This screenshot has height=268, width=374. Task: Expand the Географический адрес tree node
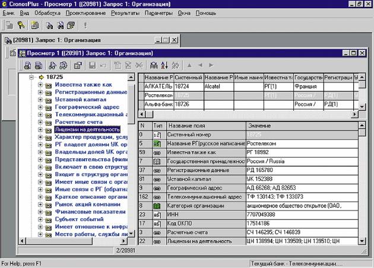40,107
